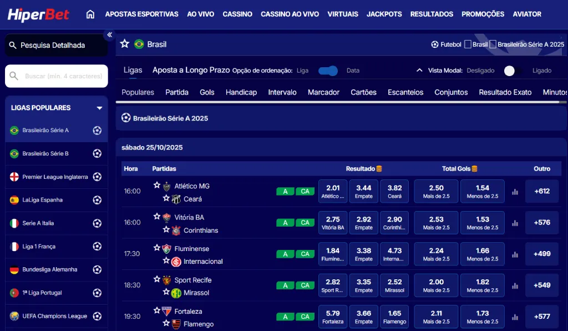
Task: Open the Apostas Esportivas menu
Action: pyautogui.click(x=141, y=14)
